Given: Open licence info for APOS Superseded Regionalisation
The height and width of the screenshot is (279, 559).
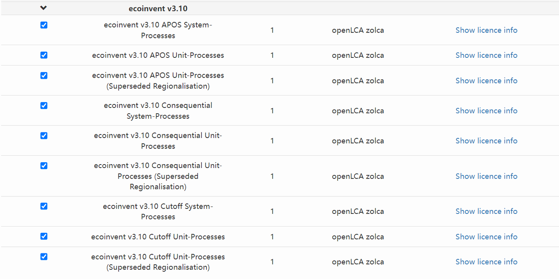Looking at the screenshot, I should point(486,81).
